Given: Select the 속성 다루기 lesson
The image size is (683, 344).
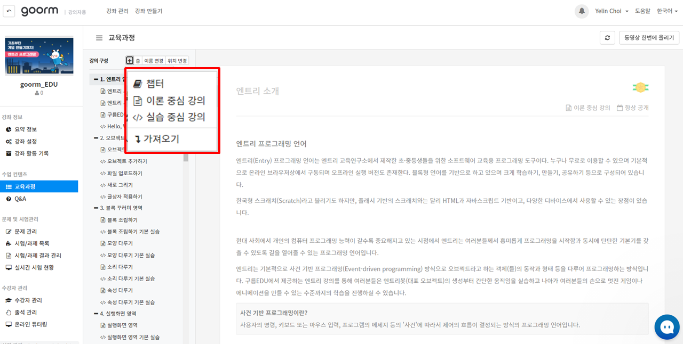Looking at the screenshot, I should tap(120, 290).
